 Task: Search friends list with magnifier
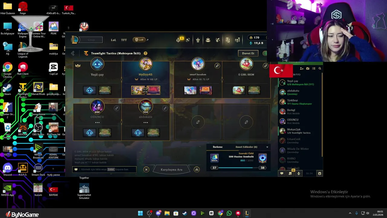(320, 69)
